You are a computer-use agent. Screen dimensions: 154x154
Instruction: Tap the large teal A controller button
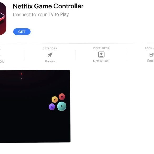62,106
